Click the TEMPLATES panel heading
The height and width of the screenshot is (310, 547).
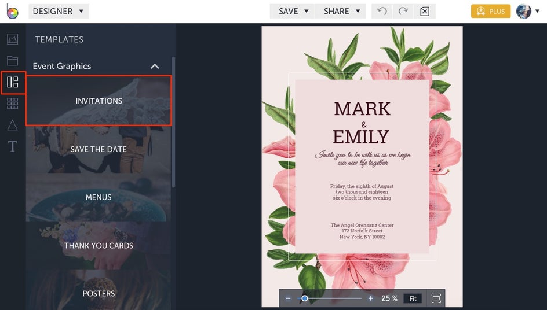[x=59, y=39]
